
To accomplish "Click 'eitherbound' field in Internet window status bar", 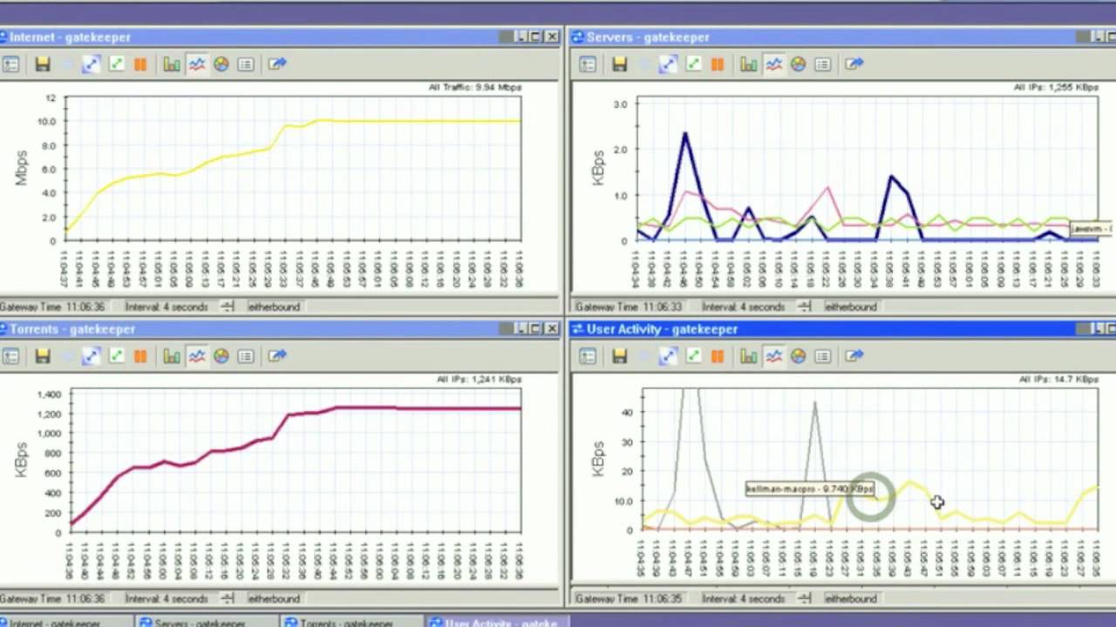I will pos(274,307).
